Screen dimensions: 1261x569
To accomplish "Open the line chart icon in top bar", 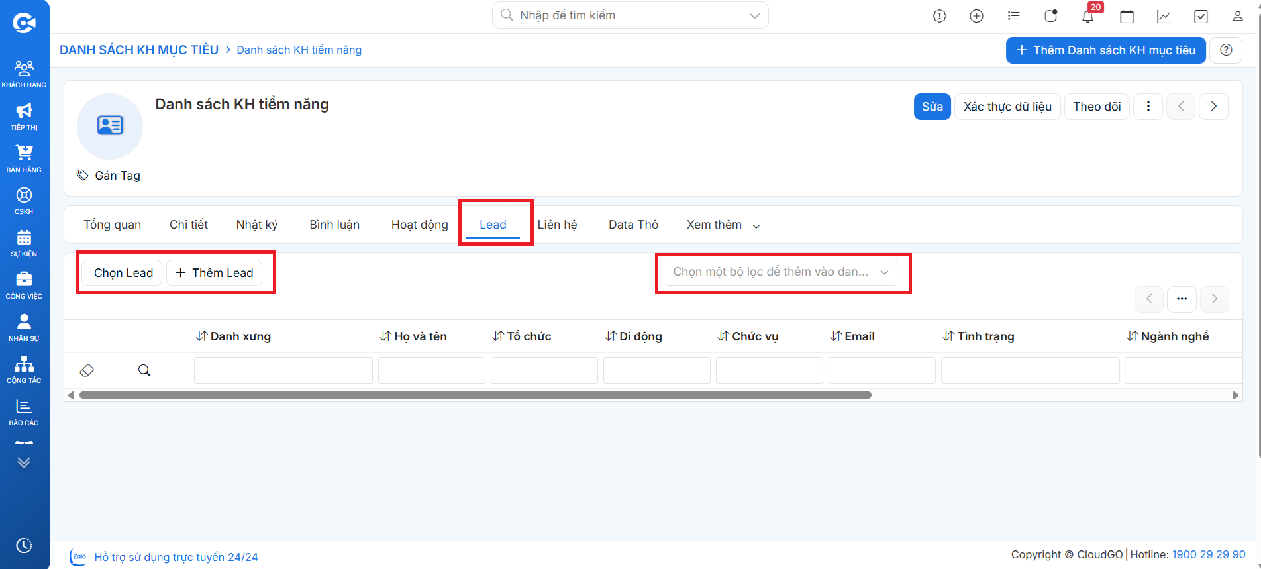I will point(1164,16).
